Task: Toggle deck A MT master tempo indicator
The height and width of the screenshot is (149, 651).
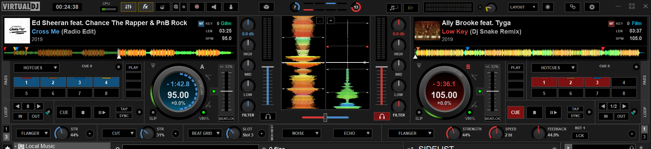Action: (201, 24)
